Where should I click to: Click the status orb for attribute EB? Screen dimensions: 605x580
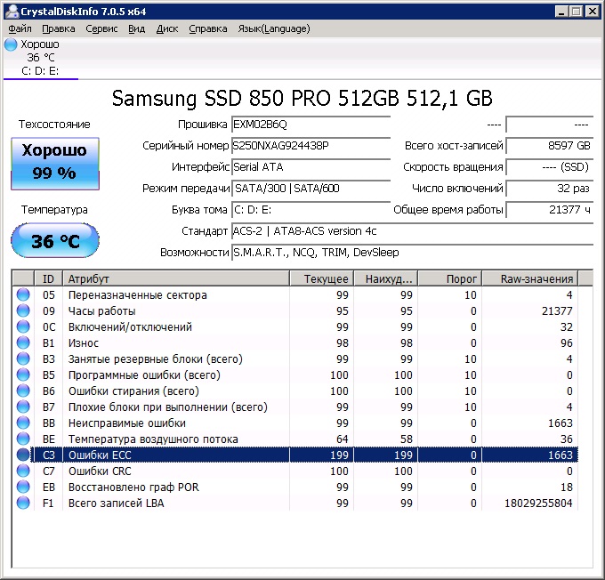click(x=23, y=487)
